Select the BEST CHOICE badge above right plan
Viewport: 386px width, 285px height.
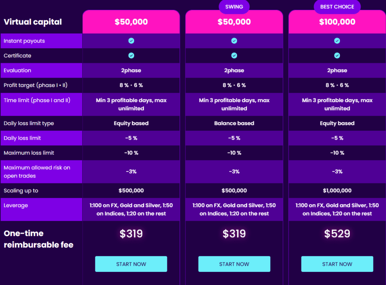pos(337,6)
